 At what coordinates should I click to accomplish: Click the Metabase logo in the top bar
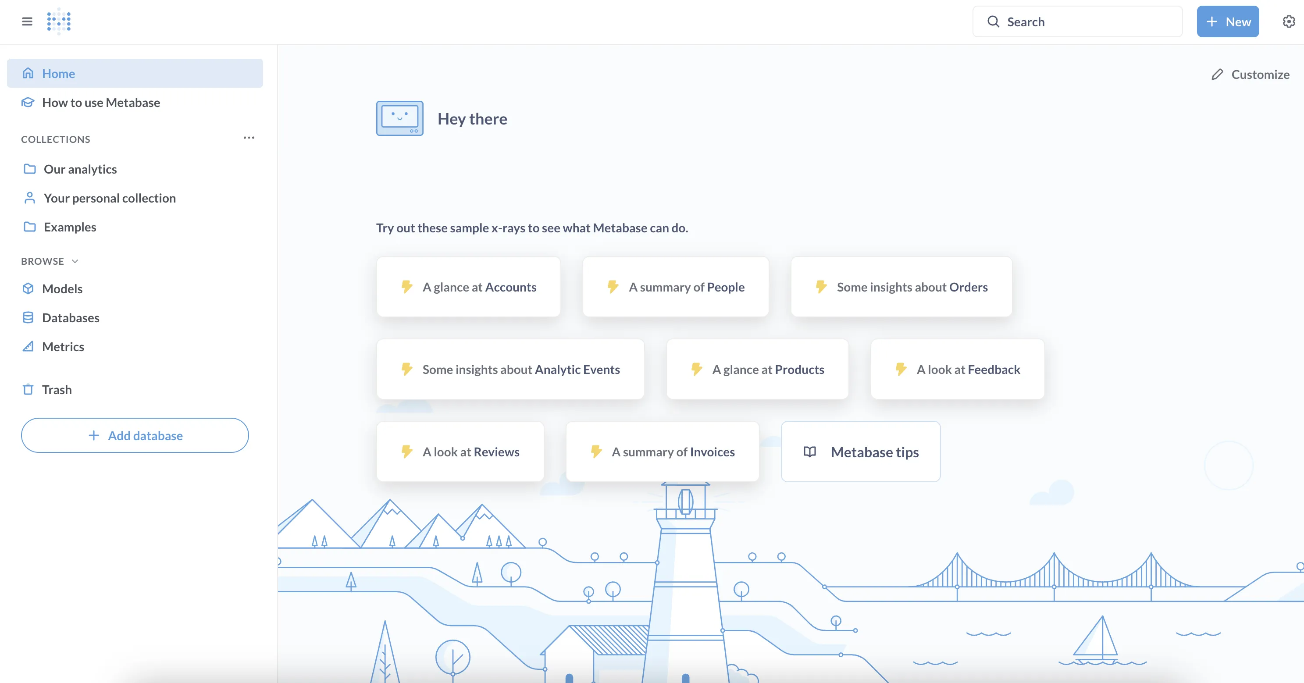pyautogui.click(x=58, y=21)
